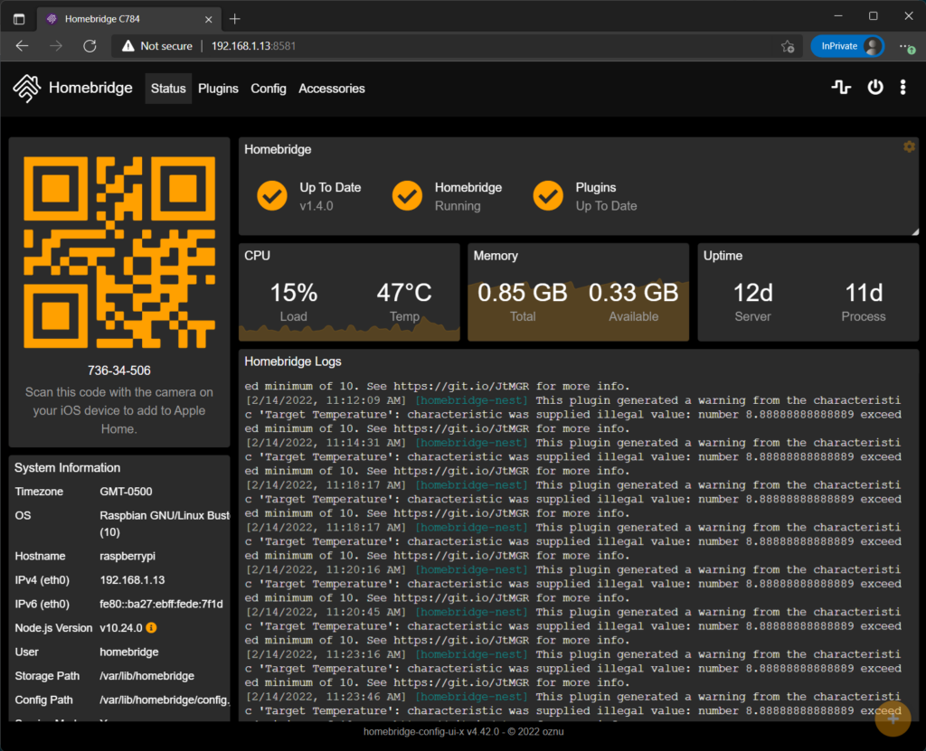Screen dimensions: 926x751
Task: Open a new browser tab
Action: (x=234, y=19)
